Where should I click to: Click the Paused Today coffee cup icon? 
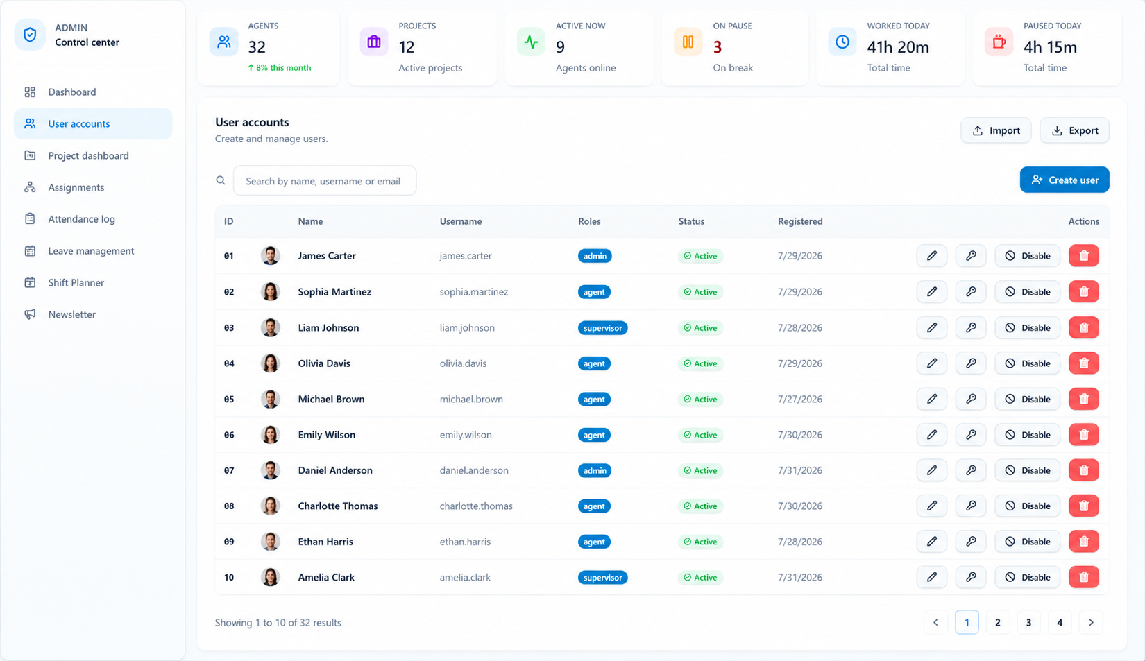point(999,42)
